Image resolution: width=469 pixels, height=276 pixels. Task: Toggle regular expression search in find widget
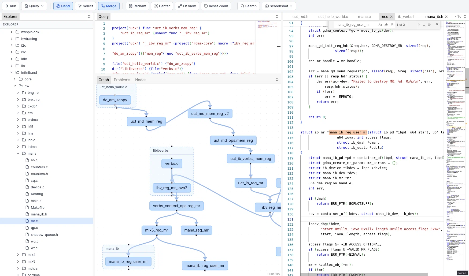(392, 25)
